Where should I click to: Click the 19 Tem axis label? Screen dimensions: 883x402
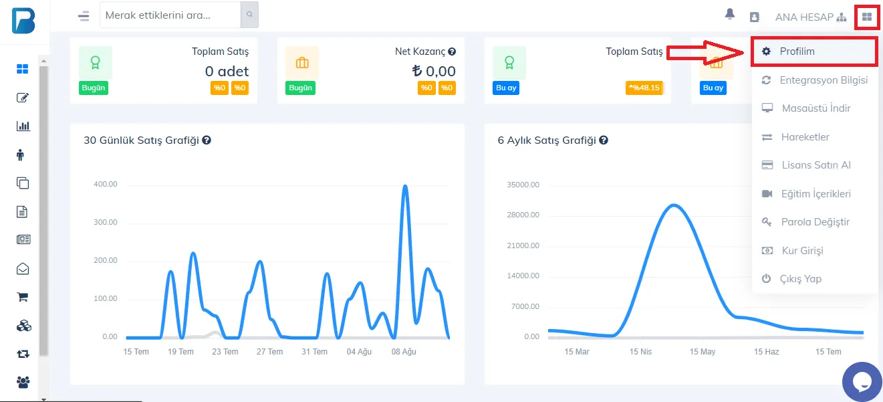point(180,352)
